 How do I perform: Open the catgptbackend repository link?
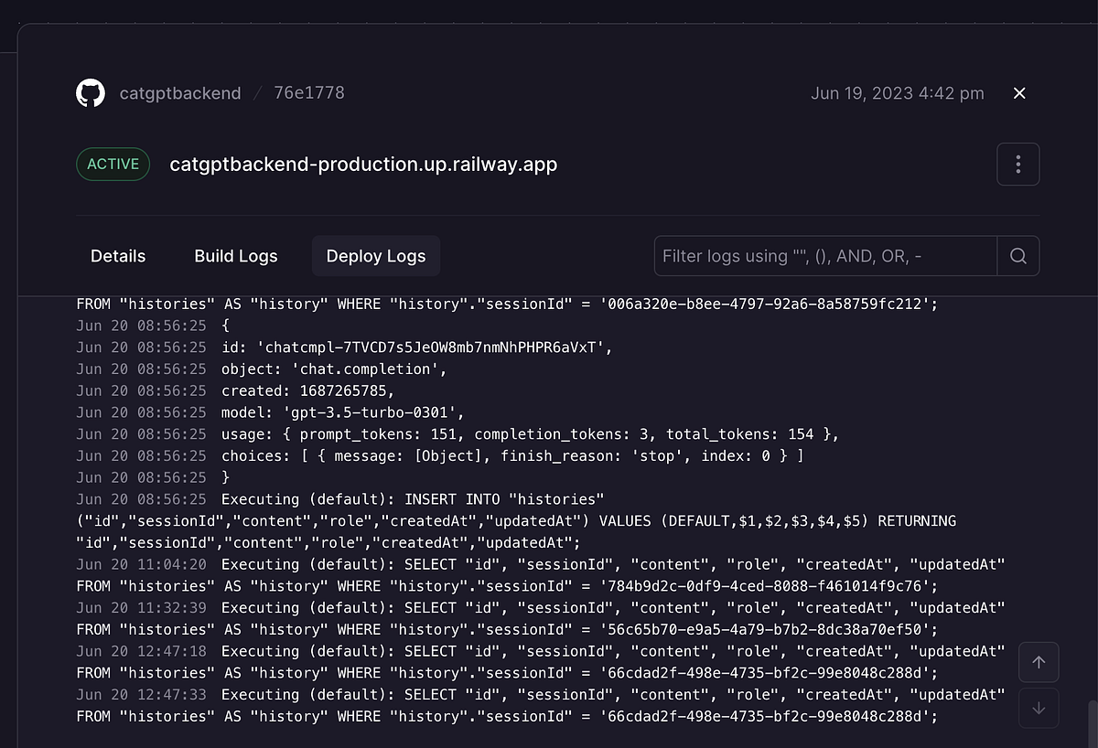[x=180, y=92]
